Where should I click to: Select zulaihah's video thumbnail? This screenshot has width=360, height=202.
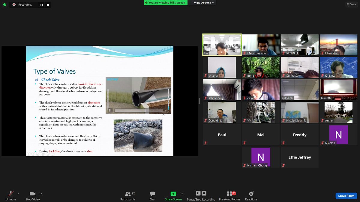300,90
